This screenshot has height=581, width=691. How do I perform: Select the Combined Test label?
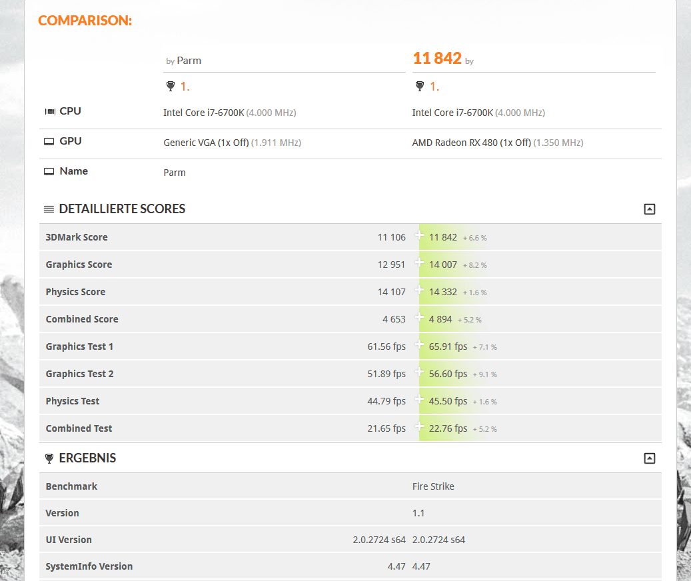79,428
